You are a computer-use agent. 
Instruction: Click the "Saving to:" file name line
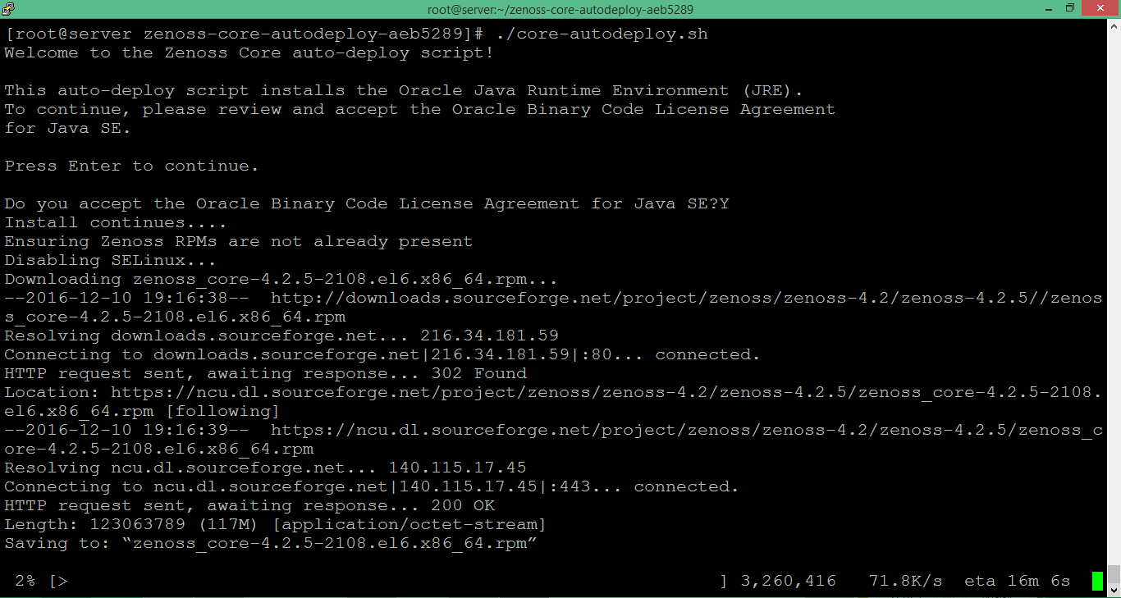coord(271,544)
